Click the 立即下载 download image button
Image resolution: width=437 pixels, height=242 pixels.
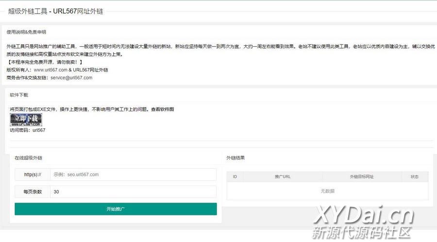(26, 120)
